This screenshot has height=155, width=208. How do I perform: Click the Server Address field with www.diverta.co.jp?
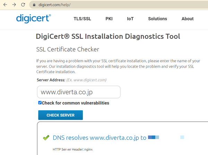[79, 92]
